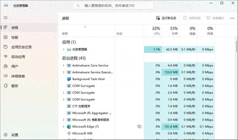Expand Antimalware Service Executable row
The image size is (238, 140).
click(64, 72)
